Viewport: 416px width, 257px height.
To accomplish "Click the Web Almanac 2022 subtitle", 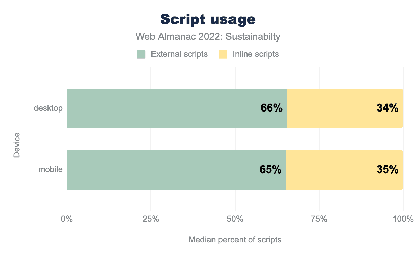I will tap(208, 37).
